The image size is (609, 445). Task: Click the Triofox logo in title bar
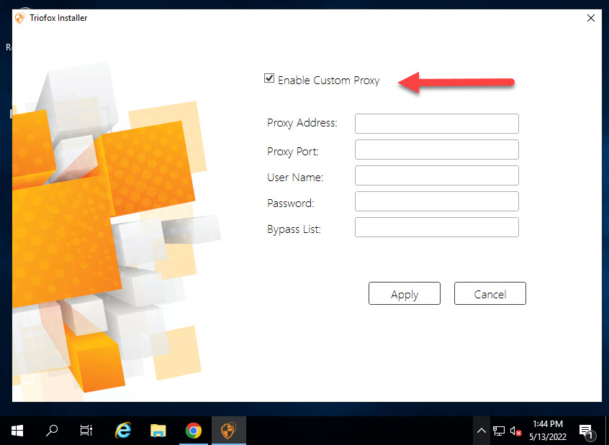coord(20,18)
